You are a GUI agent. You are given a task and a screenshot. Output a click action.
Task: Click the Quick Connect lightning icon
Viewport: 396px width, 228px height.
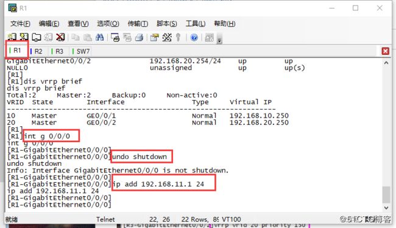(x=24, y=37)
